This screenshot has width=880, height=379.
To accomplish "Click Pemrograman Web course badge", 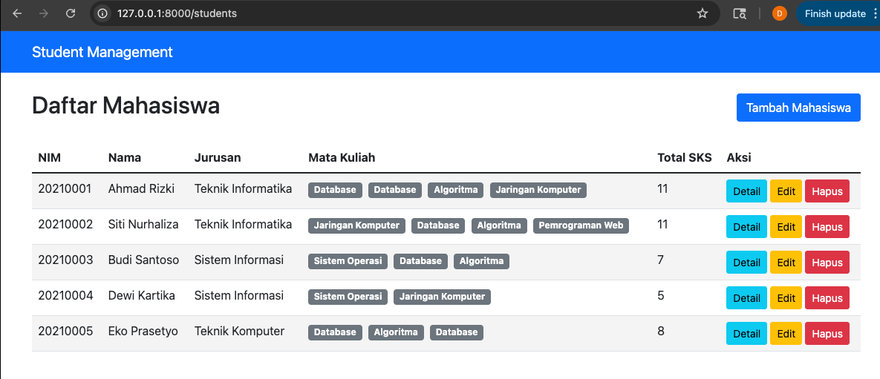I will 581,225.
